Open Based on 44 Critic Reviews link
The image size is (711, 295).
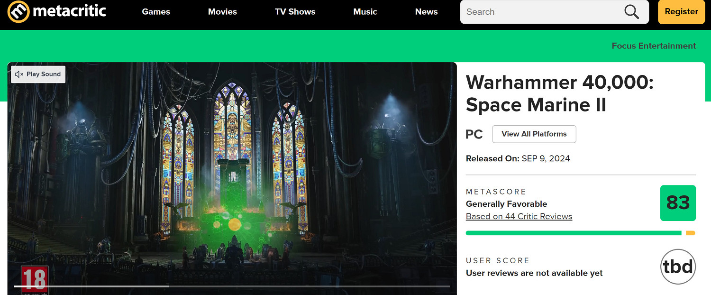point(519,216)
